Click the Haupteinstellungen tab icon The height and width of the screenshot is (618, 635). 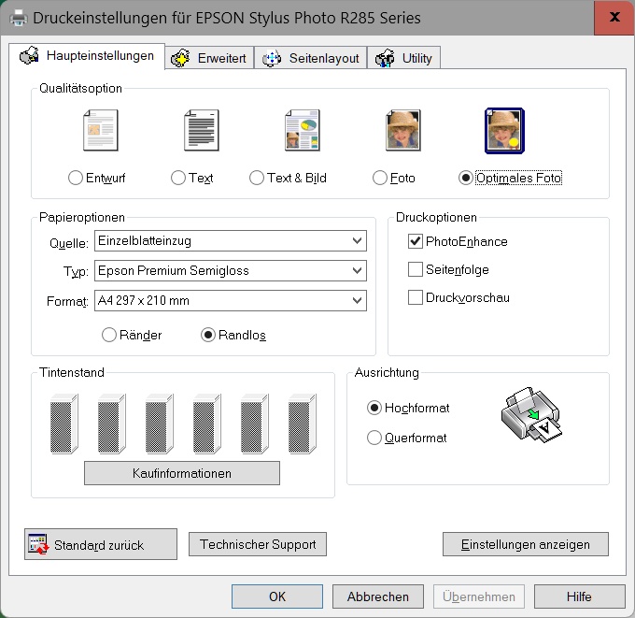[x=30, y=55]
